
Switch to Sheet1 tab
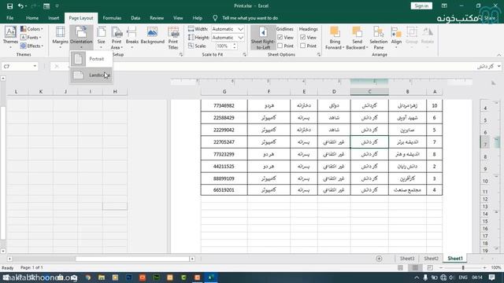click(x=455, y=259)
